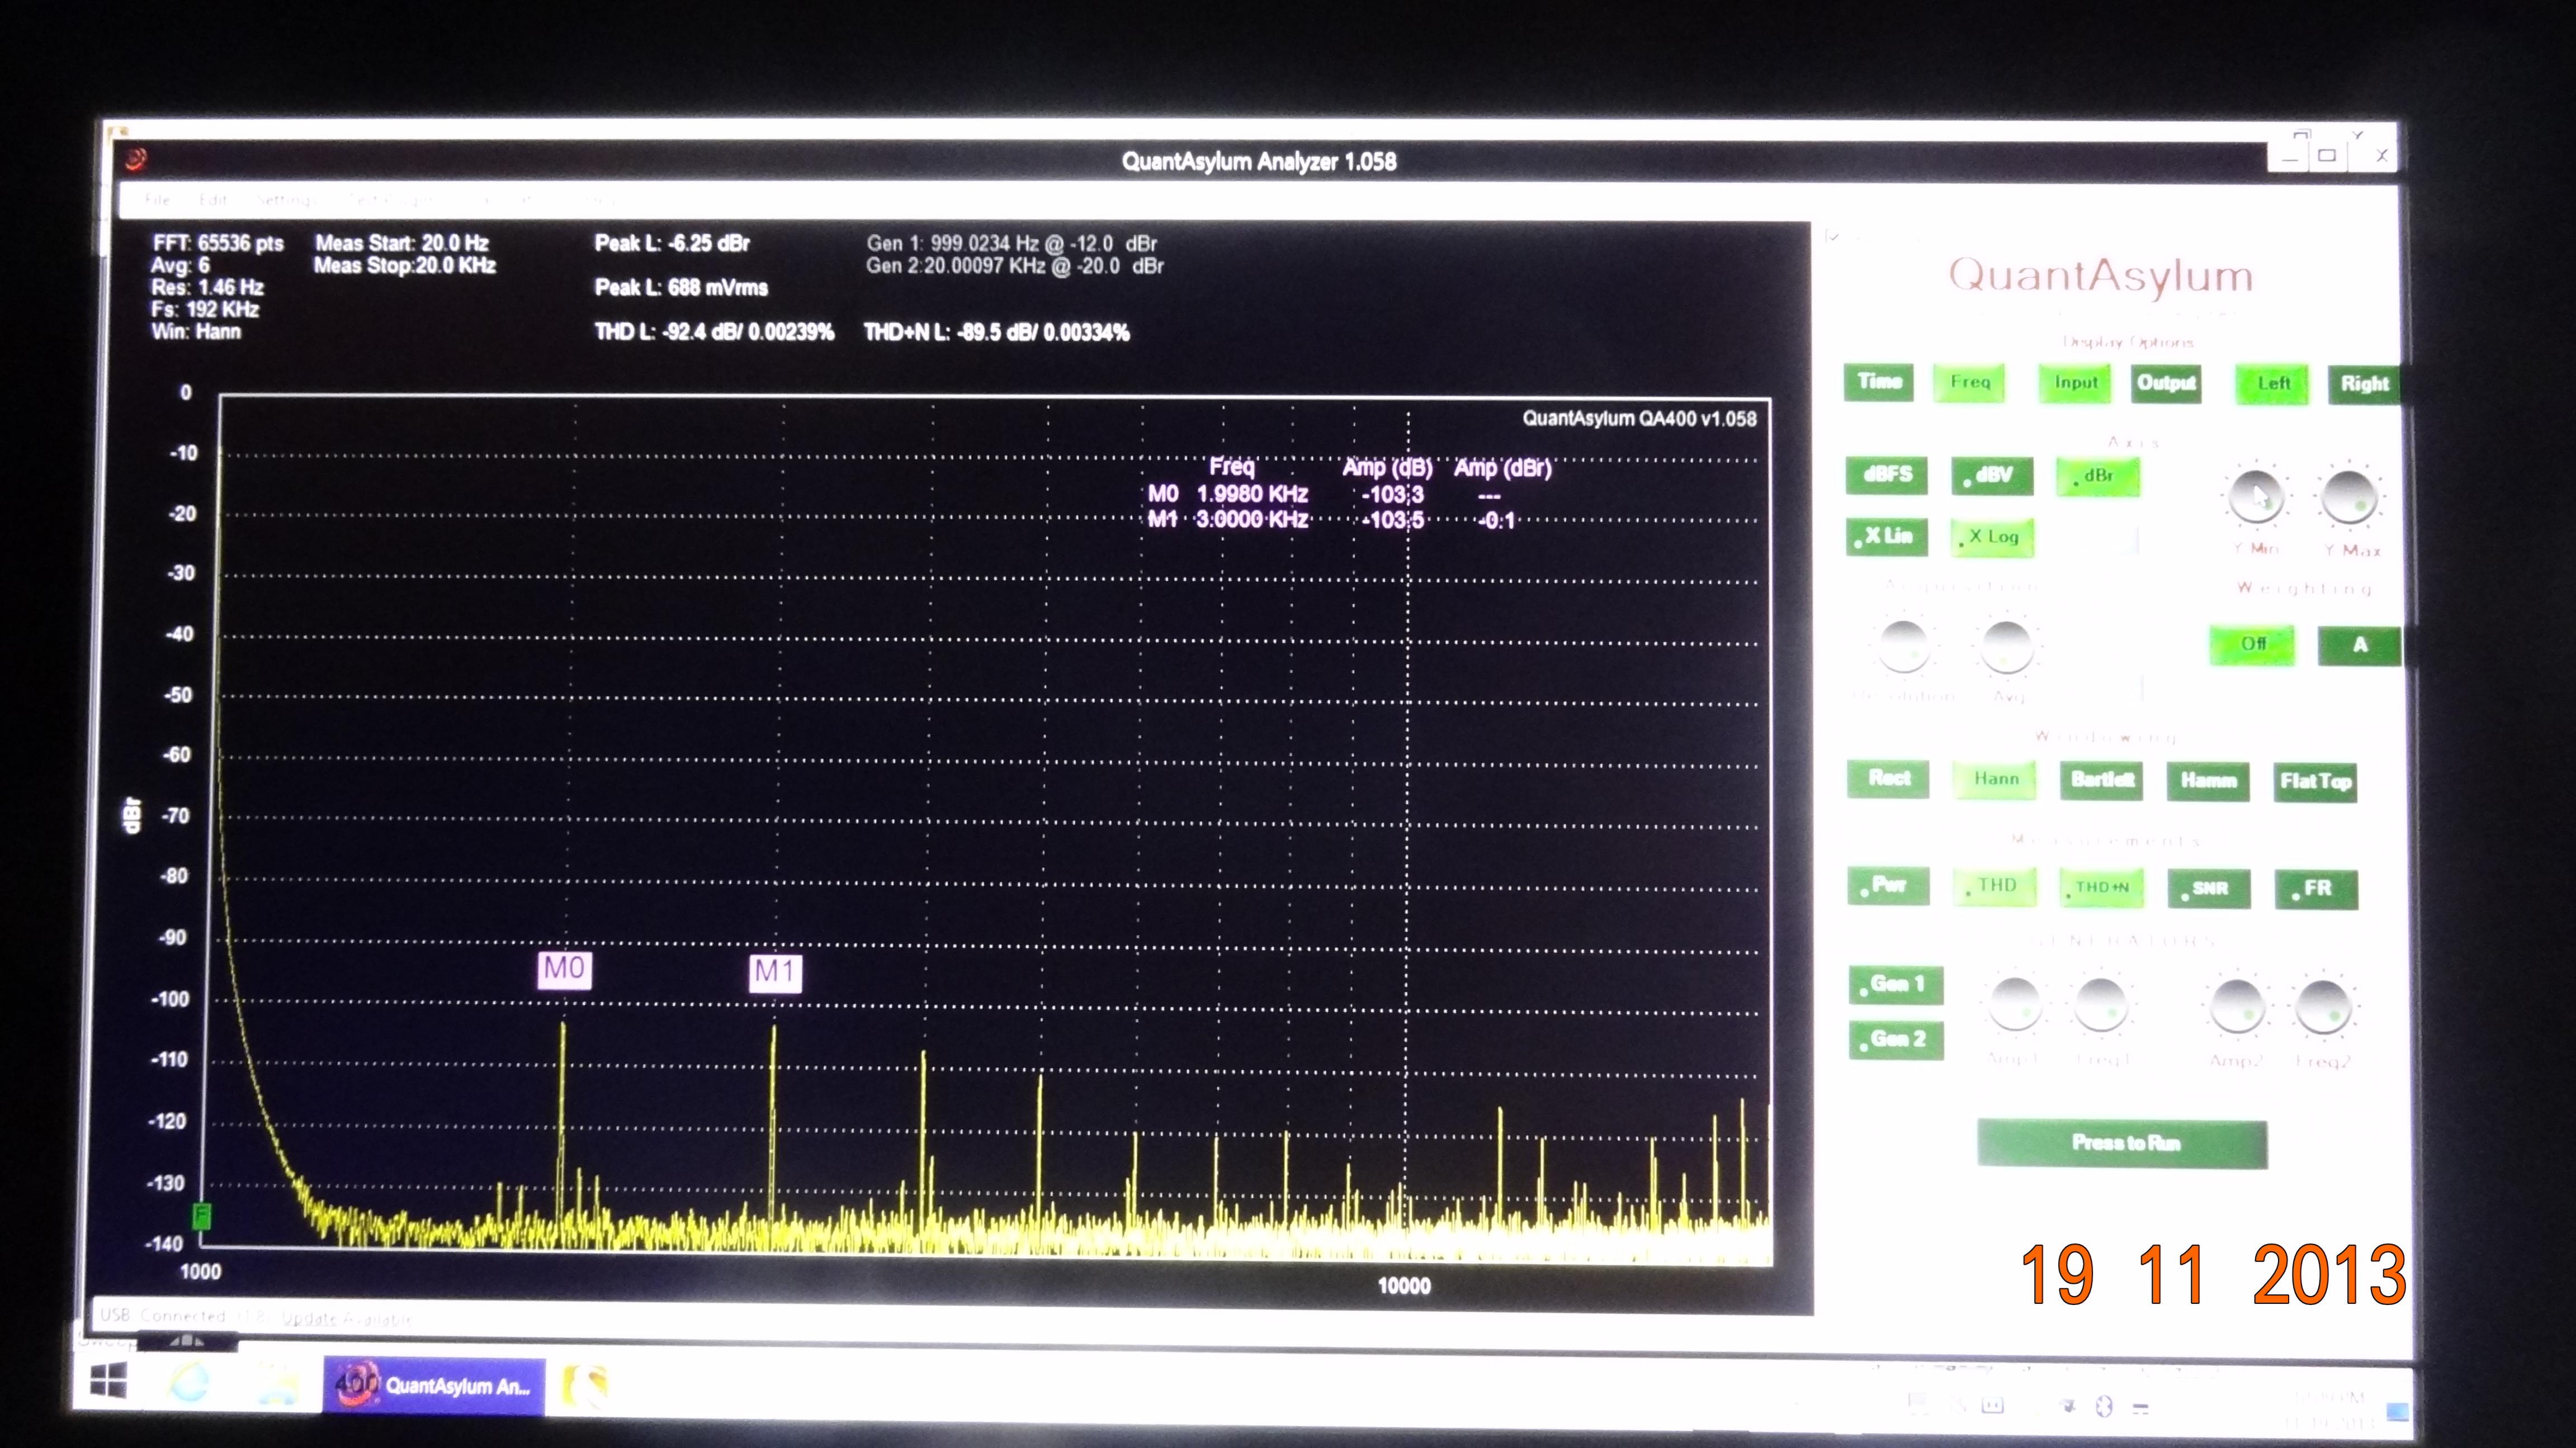Select dBV axis units
Viewport: 2576px width, 1448px height.
(x=1992, y=476)
